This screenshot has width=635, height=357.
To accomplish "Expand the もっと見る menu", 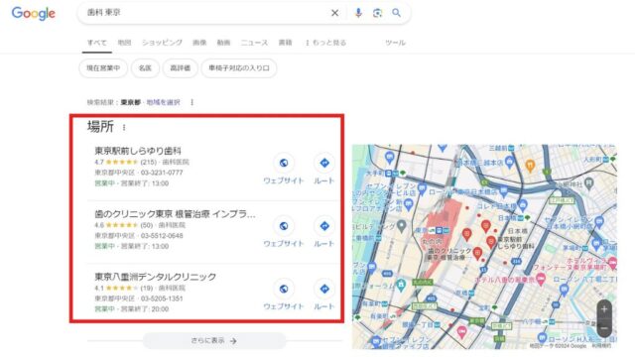I will pyautogui.click(x=326, y=43).
